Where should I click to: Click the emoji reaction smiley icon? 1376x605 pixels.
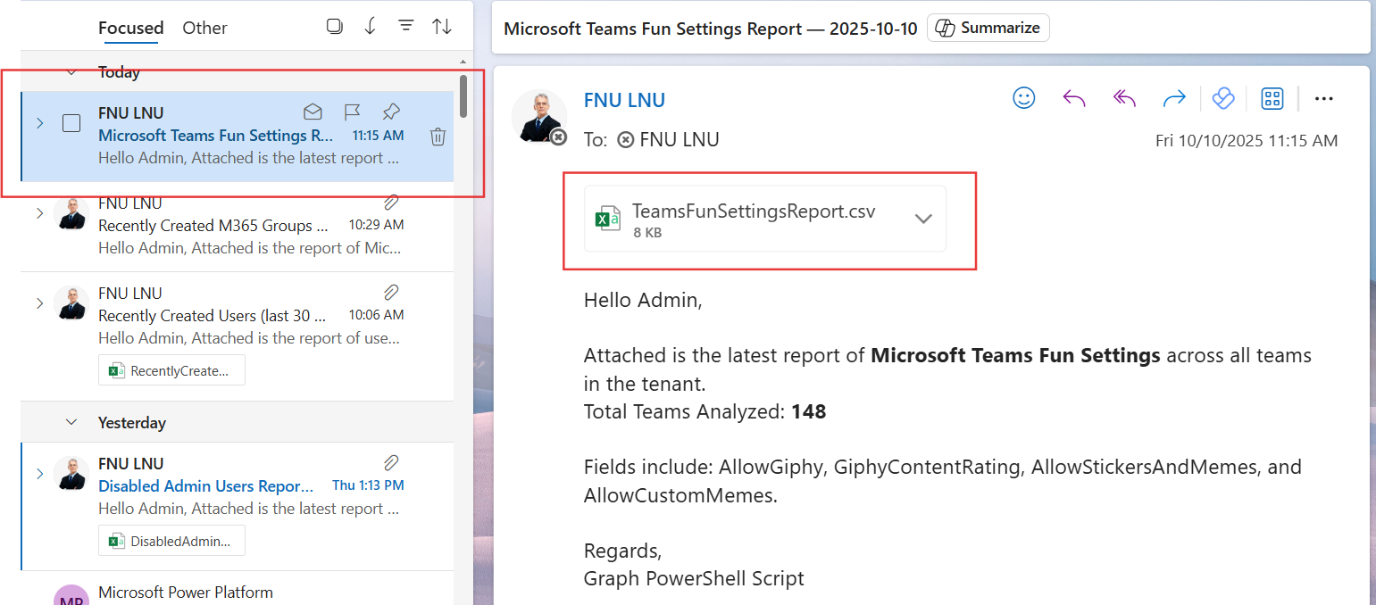[1023, 98]
